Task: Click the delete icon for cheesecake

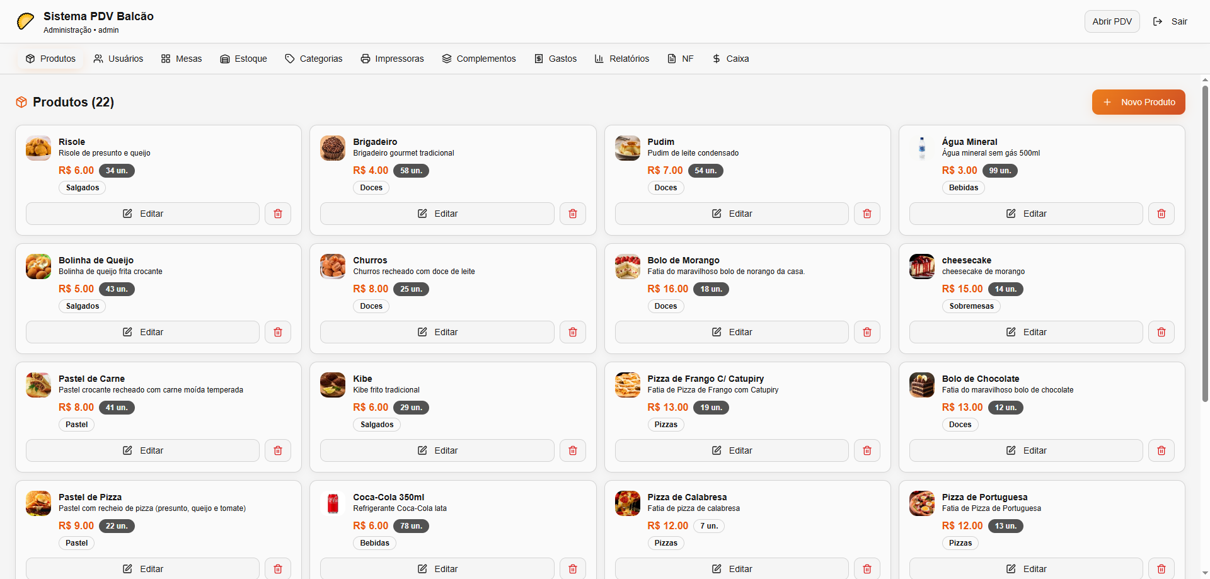Action: (1161, 332)
